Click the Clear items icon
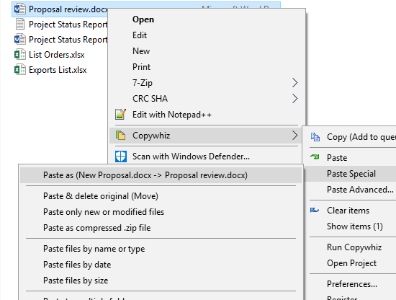This screenshot has height=300, width=396. pos(315,210)
